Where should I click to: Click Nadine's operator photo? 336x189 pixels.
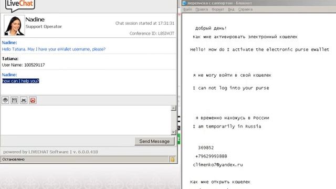(14, 25)
